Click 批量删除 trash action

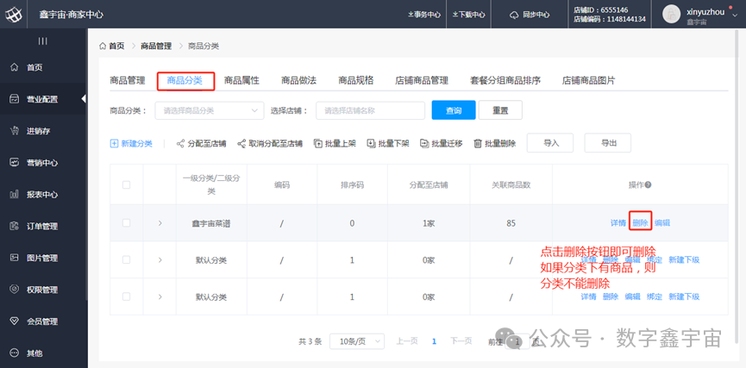pos(495,144)
